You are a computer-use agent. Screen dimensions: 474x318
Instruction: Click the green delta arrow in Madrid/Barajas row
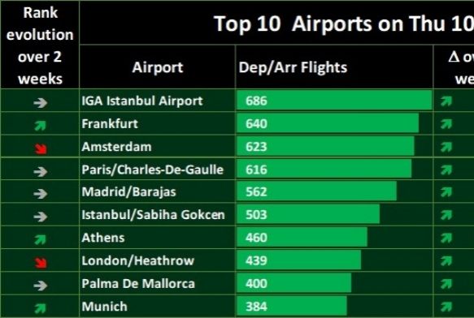point(446,192)
